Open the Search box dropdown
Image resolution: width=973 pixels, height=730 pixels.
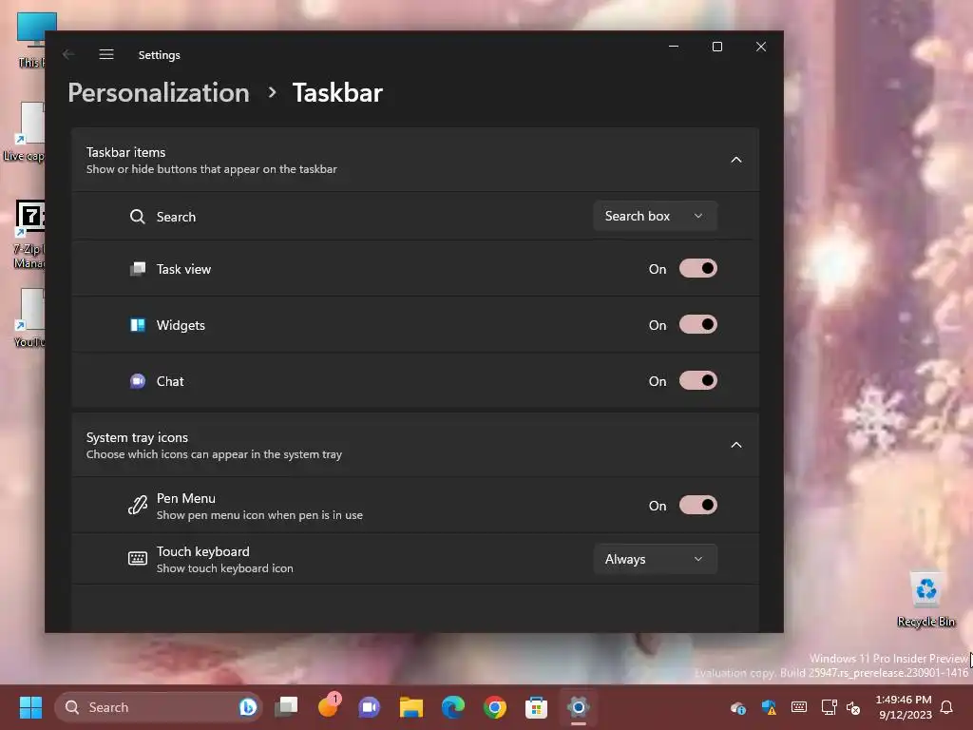(656, 216)
